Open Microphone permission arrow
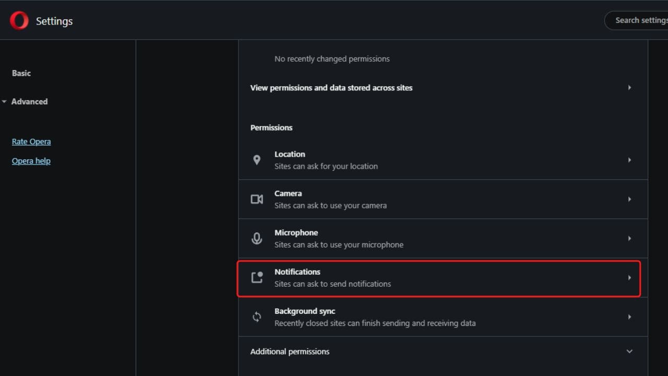Screen dimensions: 668x376 629,238
